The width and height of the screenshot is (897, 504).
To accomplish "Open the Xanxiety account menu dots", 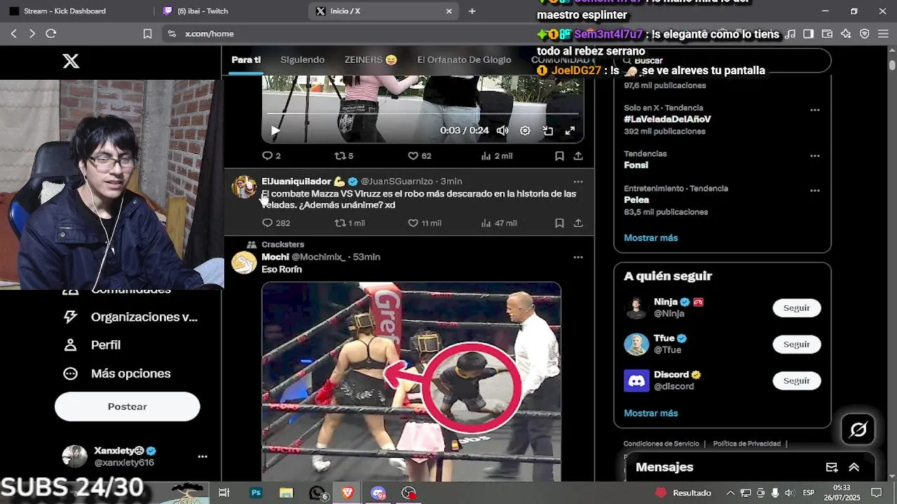I will [x=203, y=456].
